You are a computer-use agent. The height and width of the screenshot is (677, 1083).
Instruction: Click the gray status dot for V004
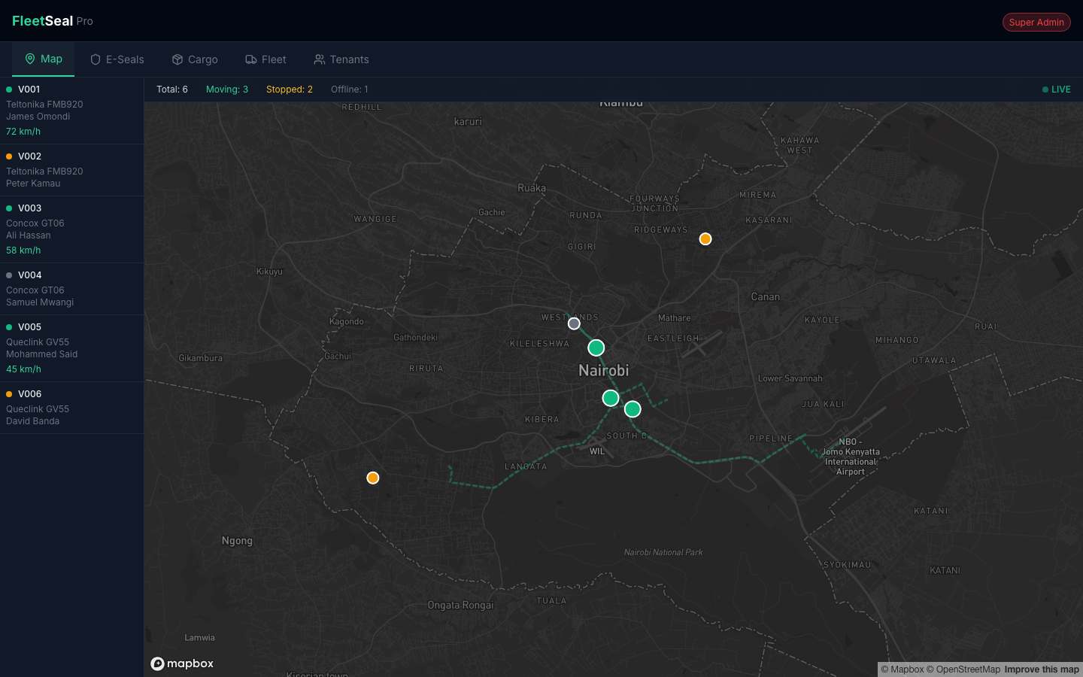pos(9,275)
